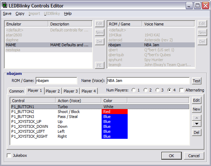The width and height of the screenshot is (211, 166).
Task: Click New button beside ROM / Game list
Action: (202, 32)
